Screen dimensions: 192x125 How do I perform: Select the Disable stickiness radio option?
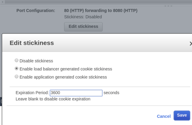tap(17, 61)
